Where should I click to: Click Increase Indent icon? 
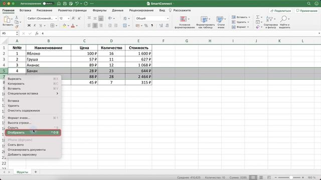tap(116, 25)
